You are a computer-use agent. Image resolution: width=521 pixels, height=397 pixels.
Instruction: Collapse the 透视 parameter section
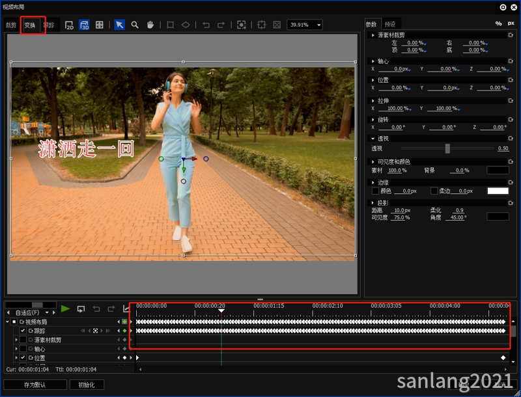click(373, 139)
